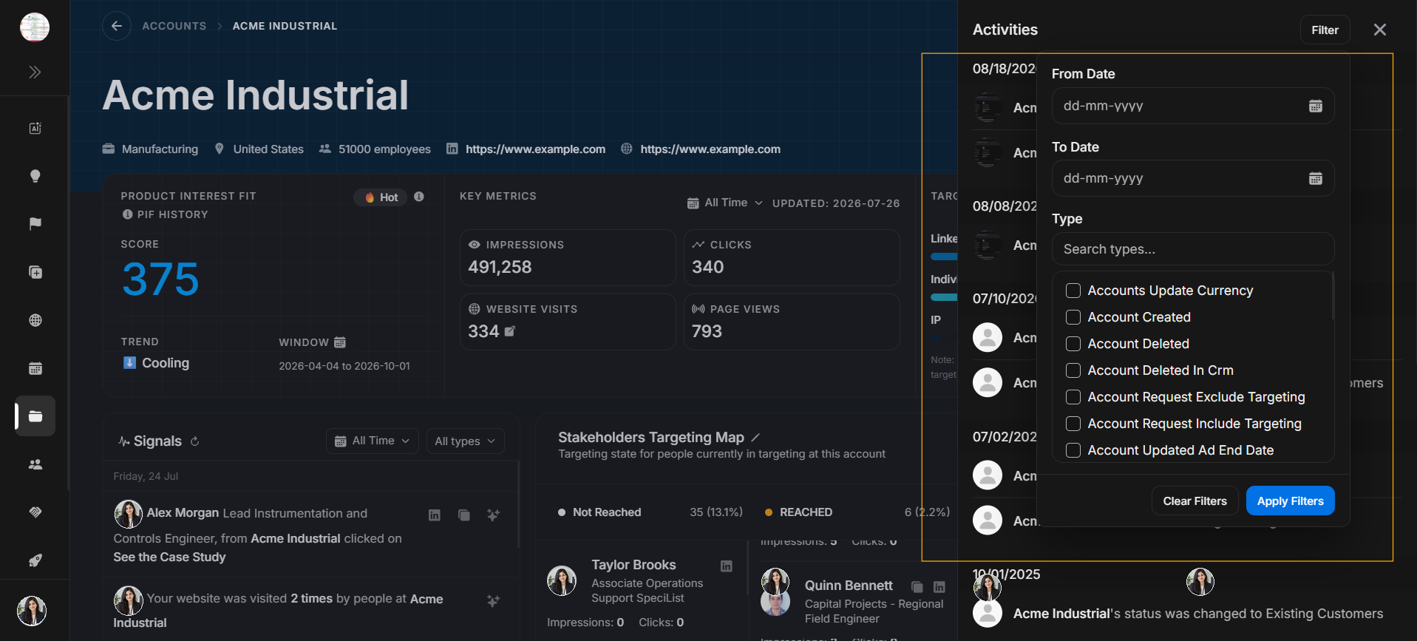Close the Activities panel
The image size is (1417, 641).
coord(1379,30)
